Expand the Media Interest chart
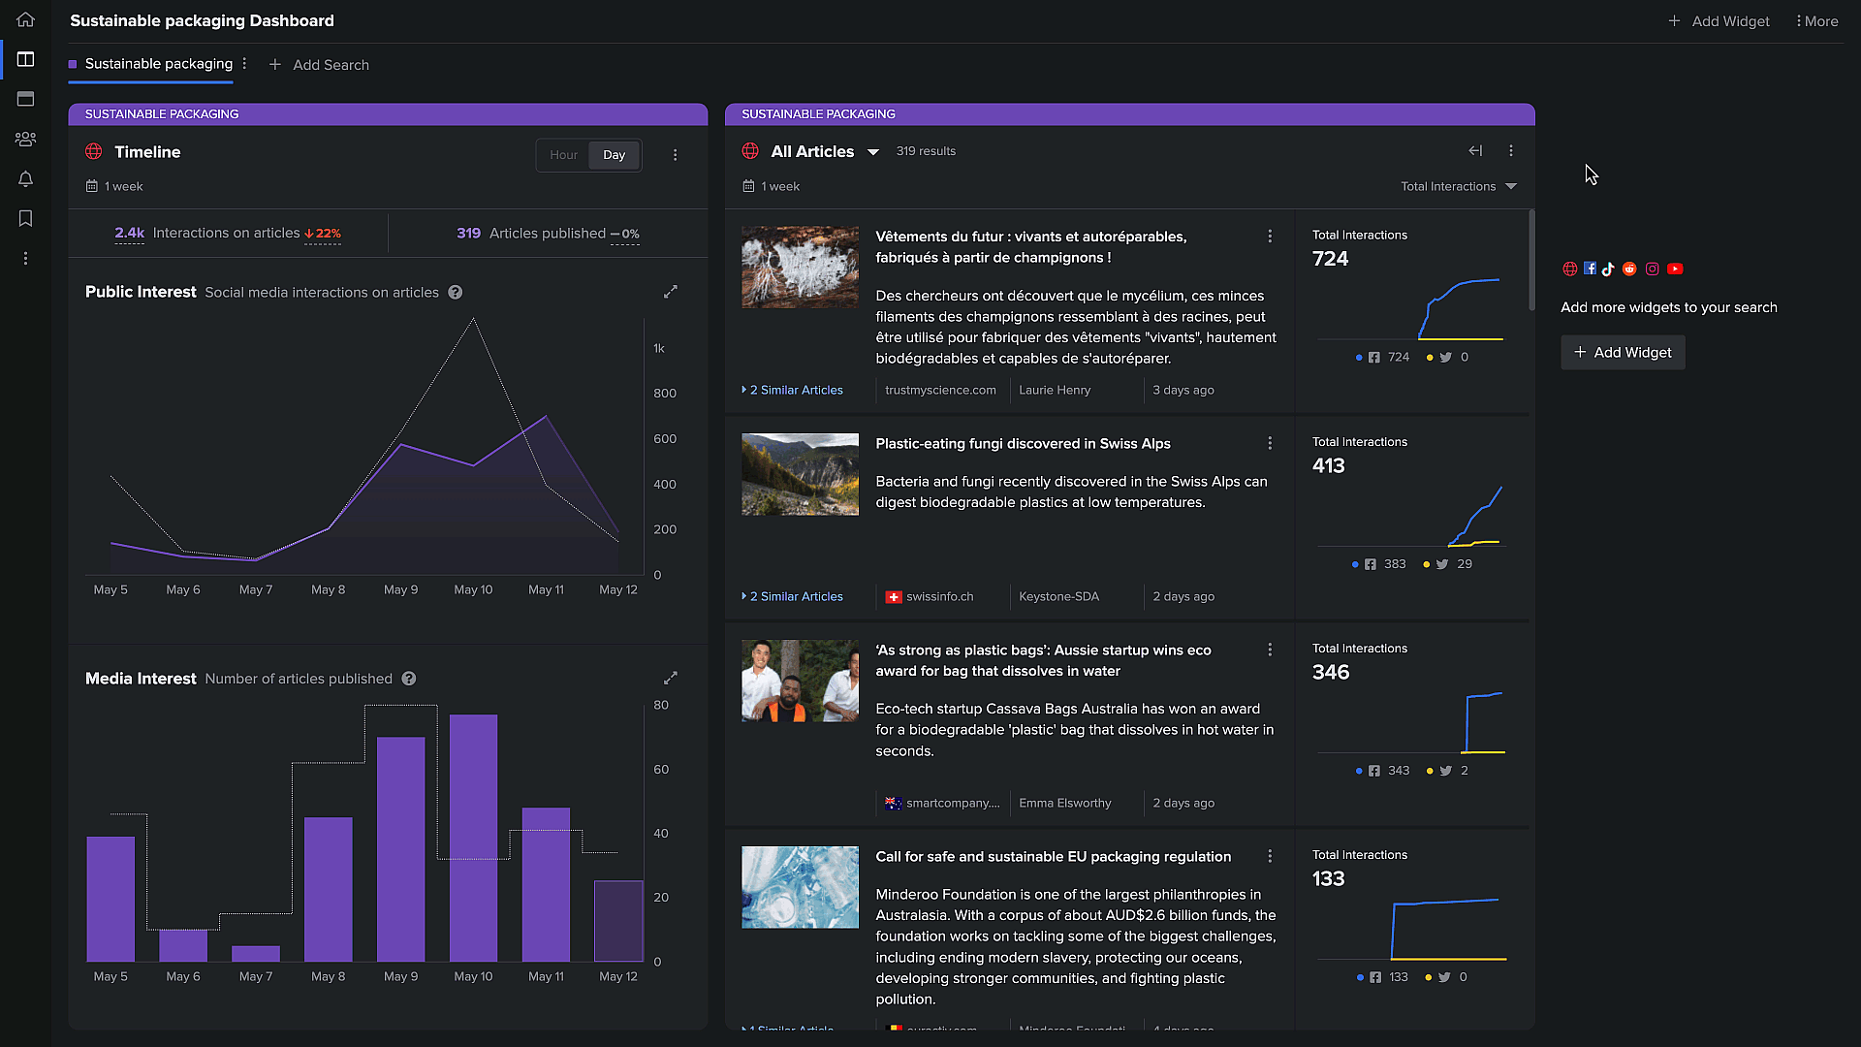 coord(670,678)
